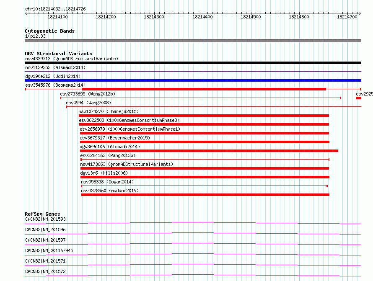The image size is (373, 281).
Task: Click the red esv3679317 variant bar
Action: pyautogui.click(x=205, y=142)
